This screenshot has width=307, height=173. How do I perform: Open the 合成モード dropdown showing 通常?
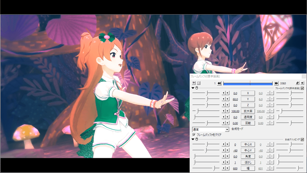pyautogui.click(x=210, y=129)
